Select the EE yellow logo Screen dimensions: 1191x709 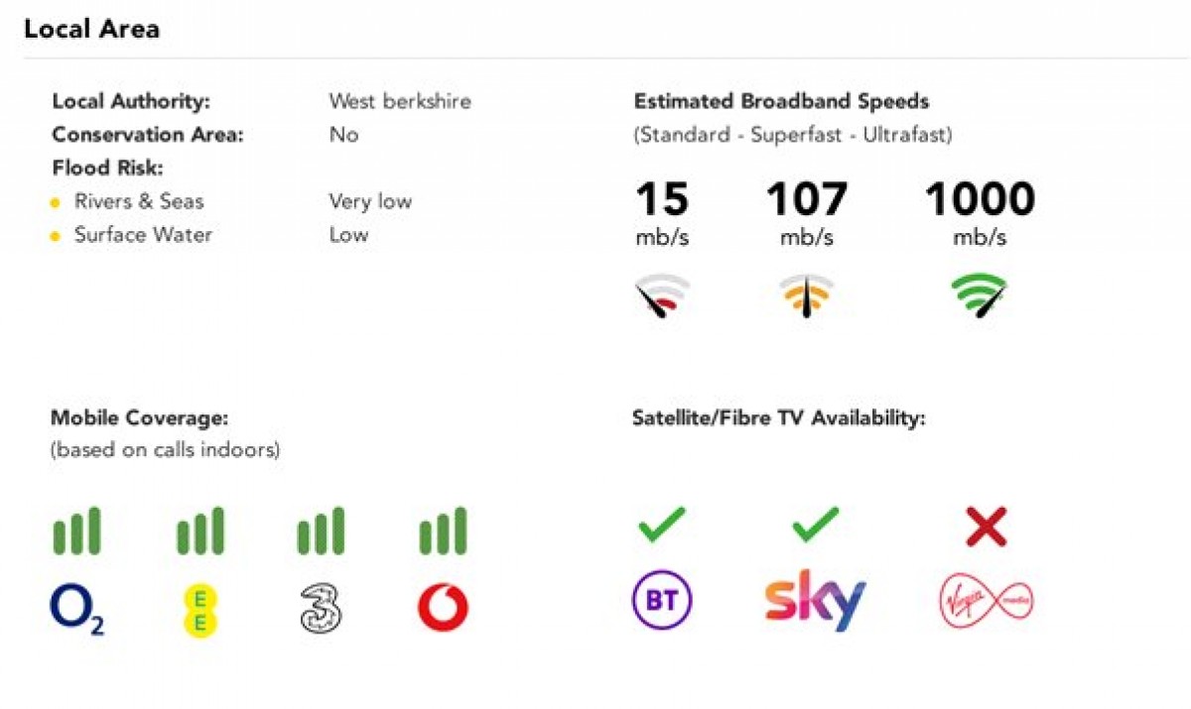click(199, 609)
